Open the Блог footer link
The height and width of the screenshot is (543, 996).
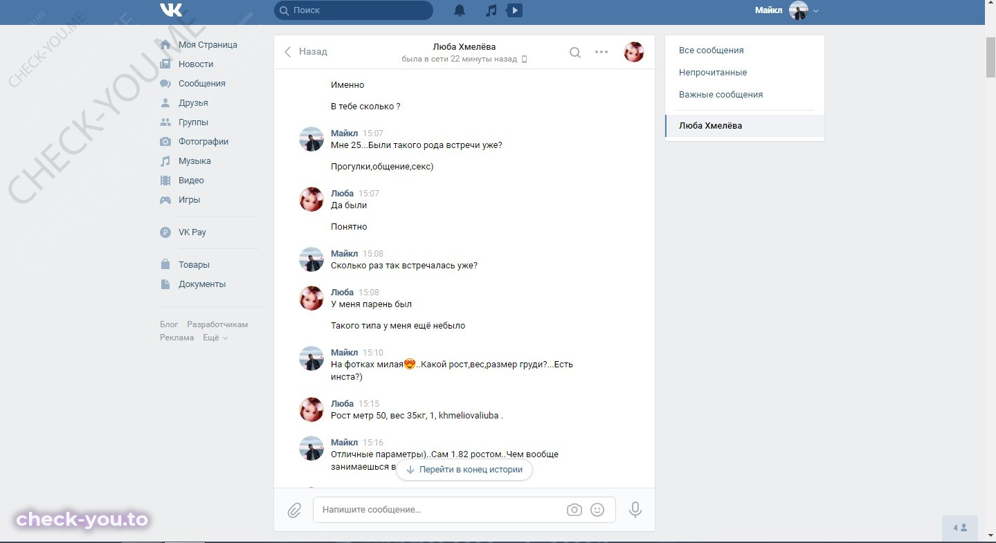[169, 324]
